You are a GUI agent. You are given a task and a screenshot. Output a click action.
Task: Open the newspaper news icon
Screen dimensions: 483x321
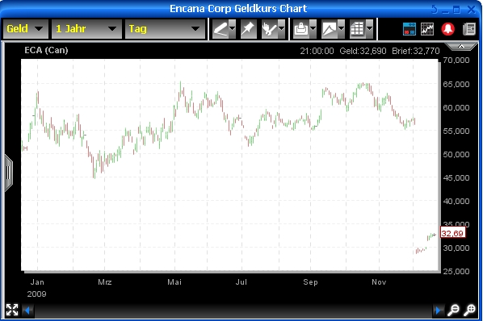[x=469, y=29]
